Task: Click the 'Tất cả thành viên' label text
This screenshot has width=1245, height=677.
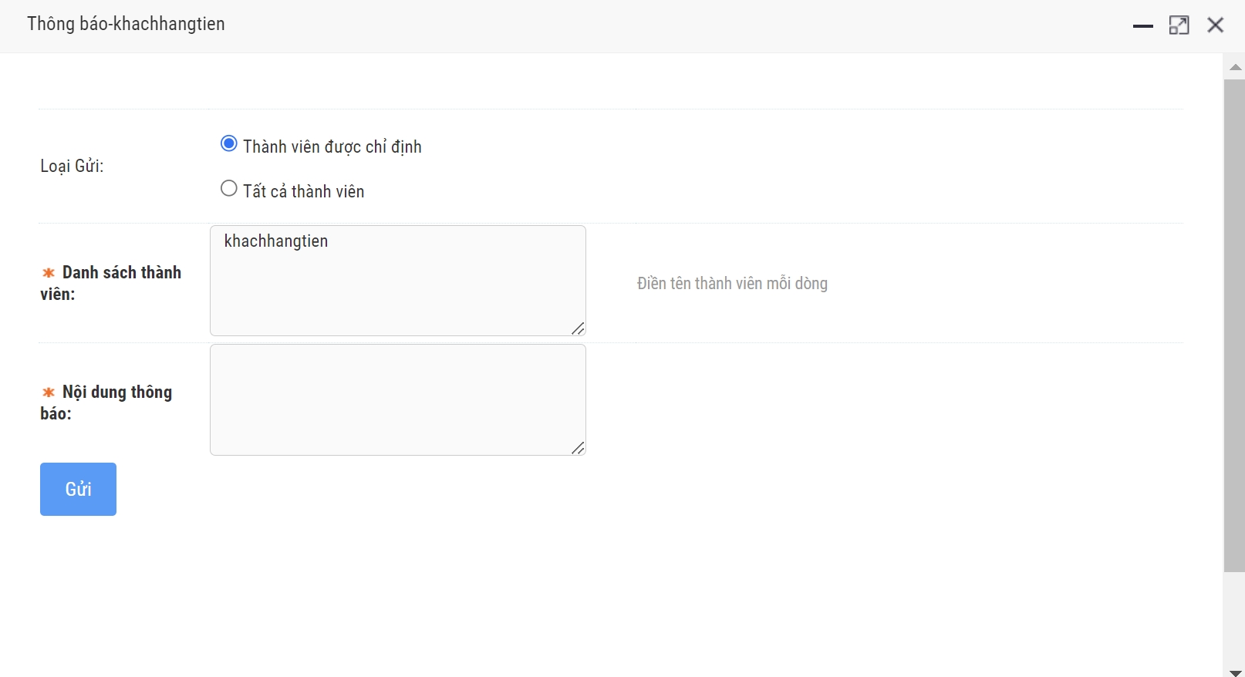Action: pos(303,191)
